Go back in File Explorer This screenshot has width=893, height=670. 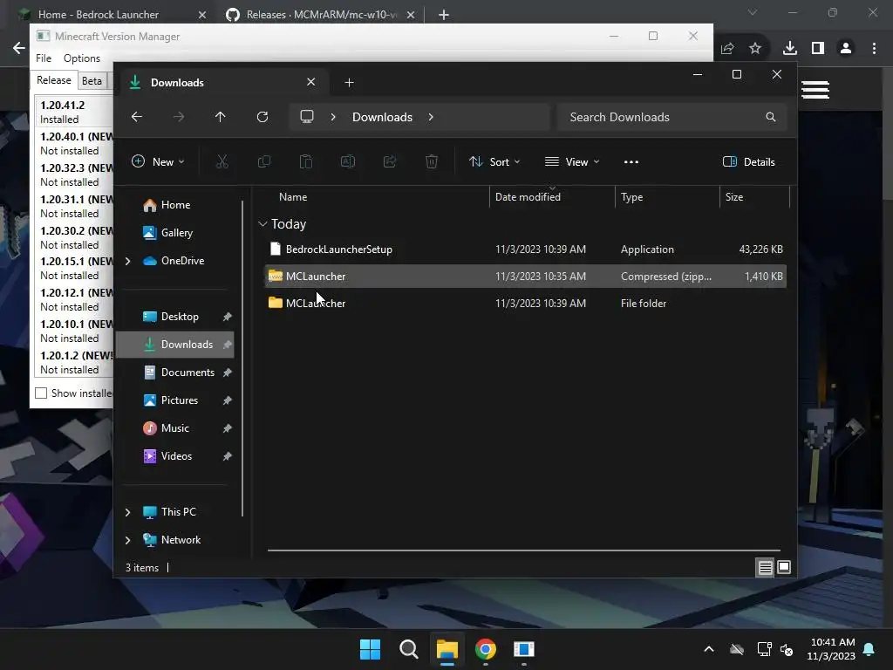[x=137, y=117]
